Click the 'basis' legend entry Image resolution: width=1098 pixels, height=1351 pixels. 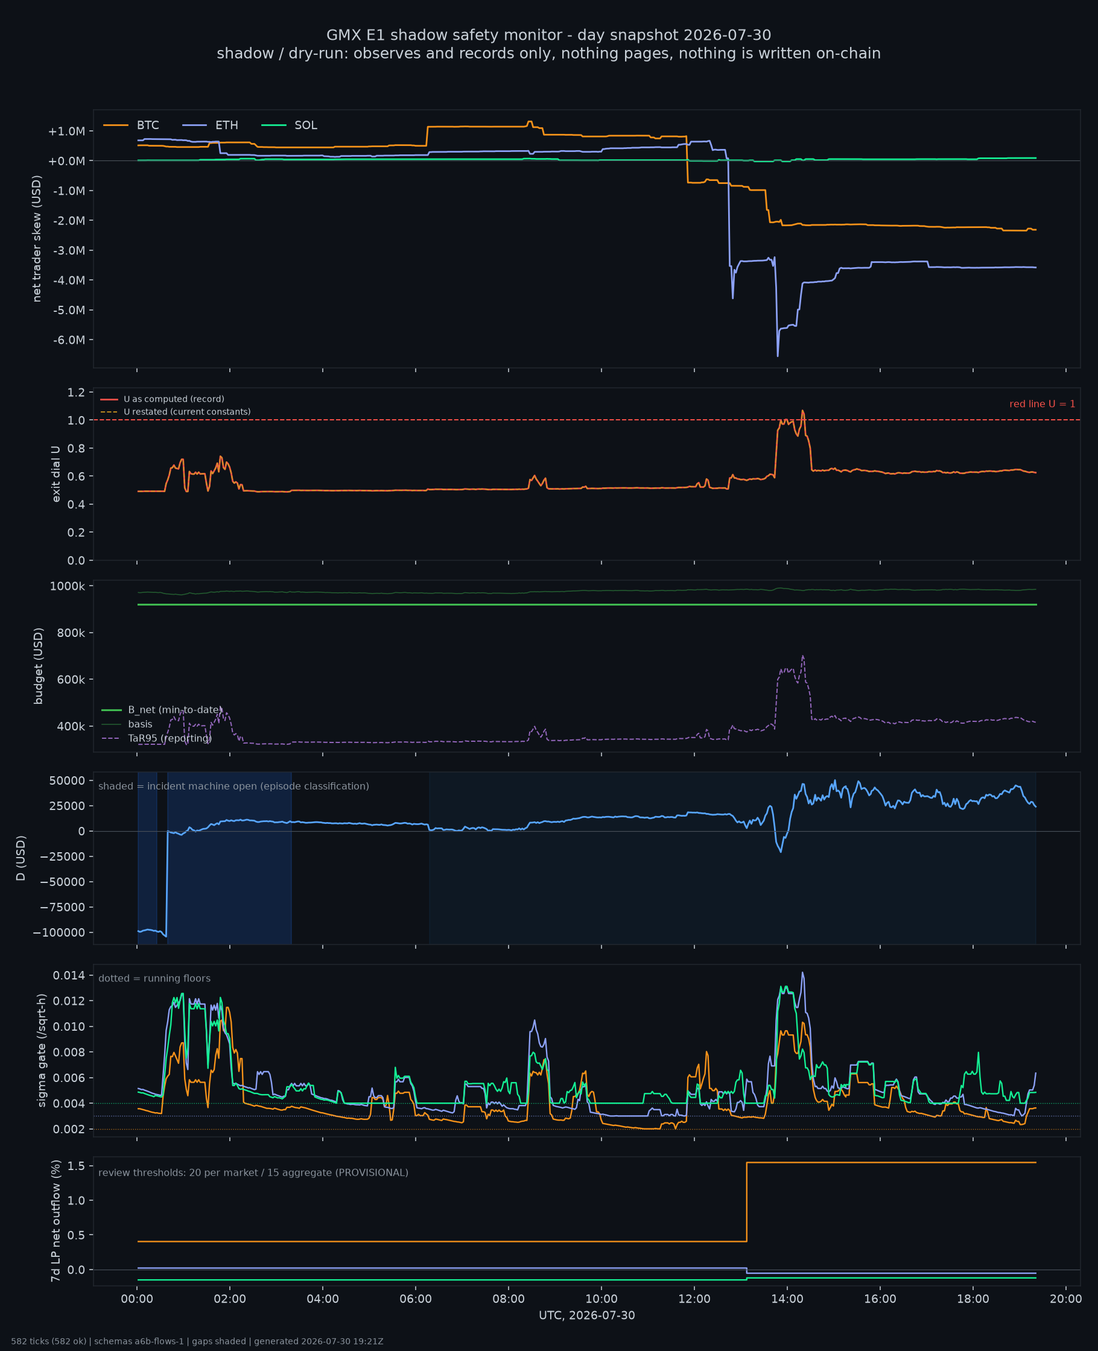(127, 724)
